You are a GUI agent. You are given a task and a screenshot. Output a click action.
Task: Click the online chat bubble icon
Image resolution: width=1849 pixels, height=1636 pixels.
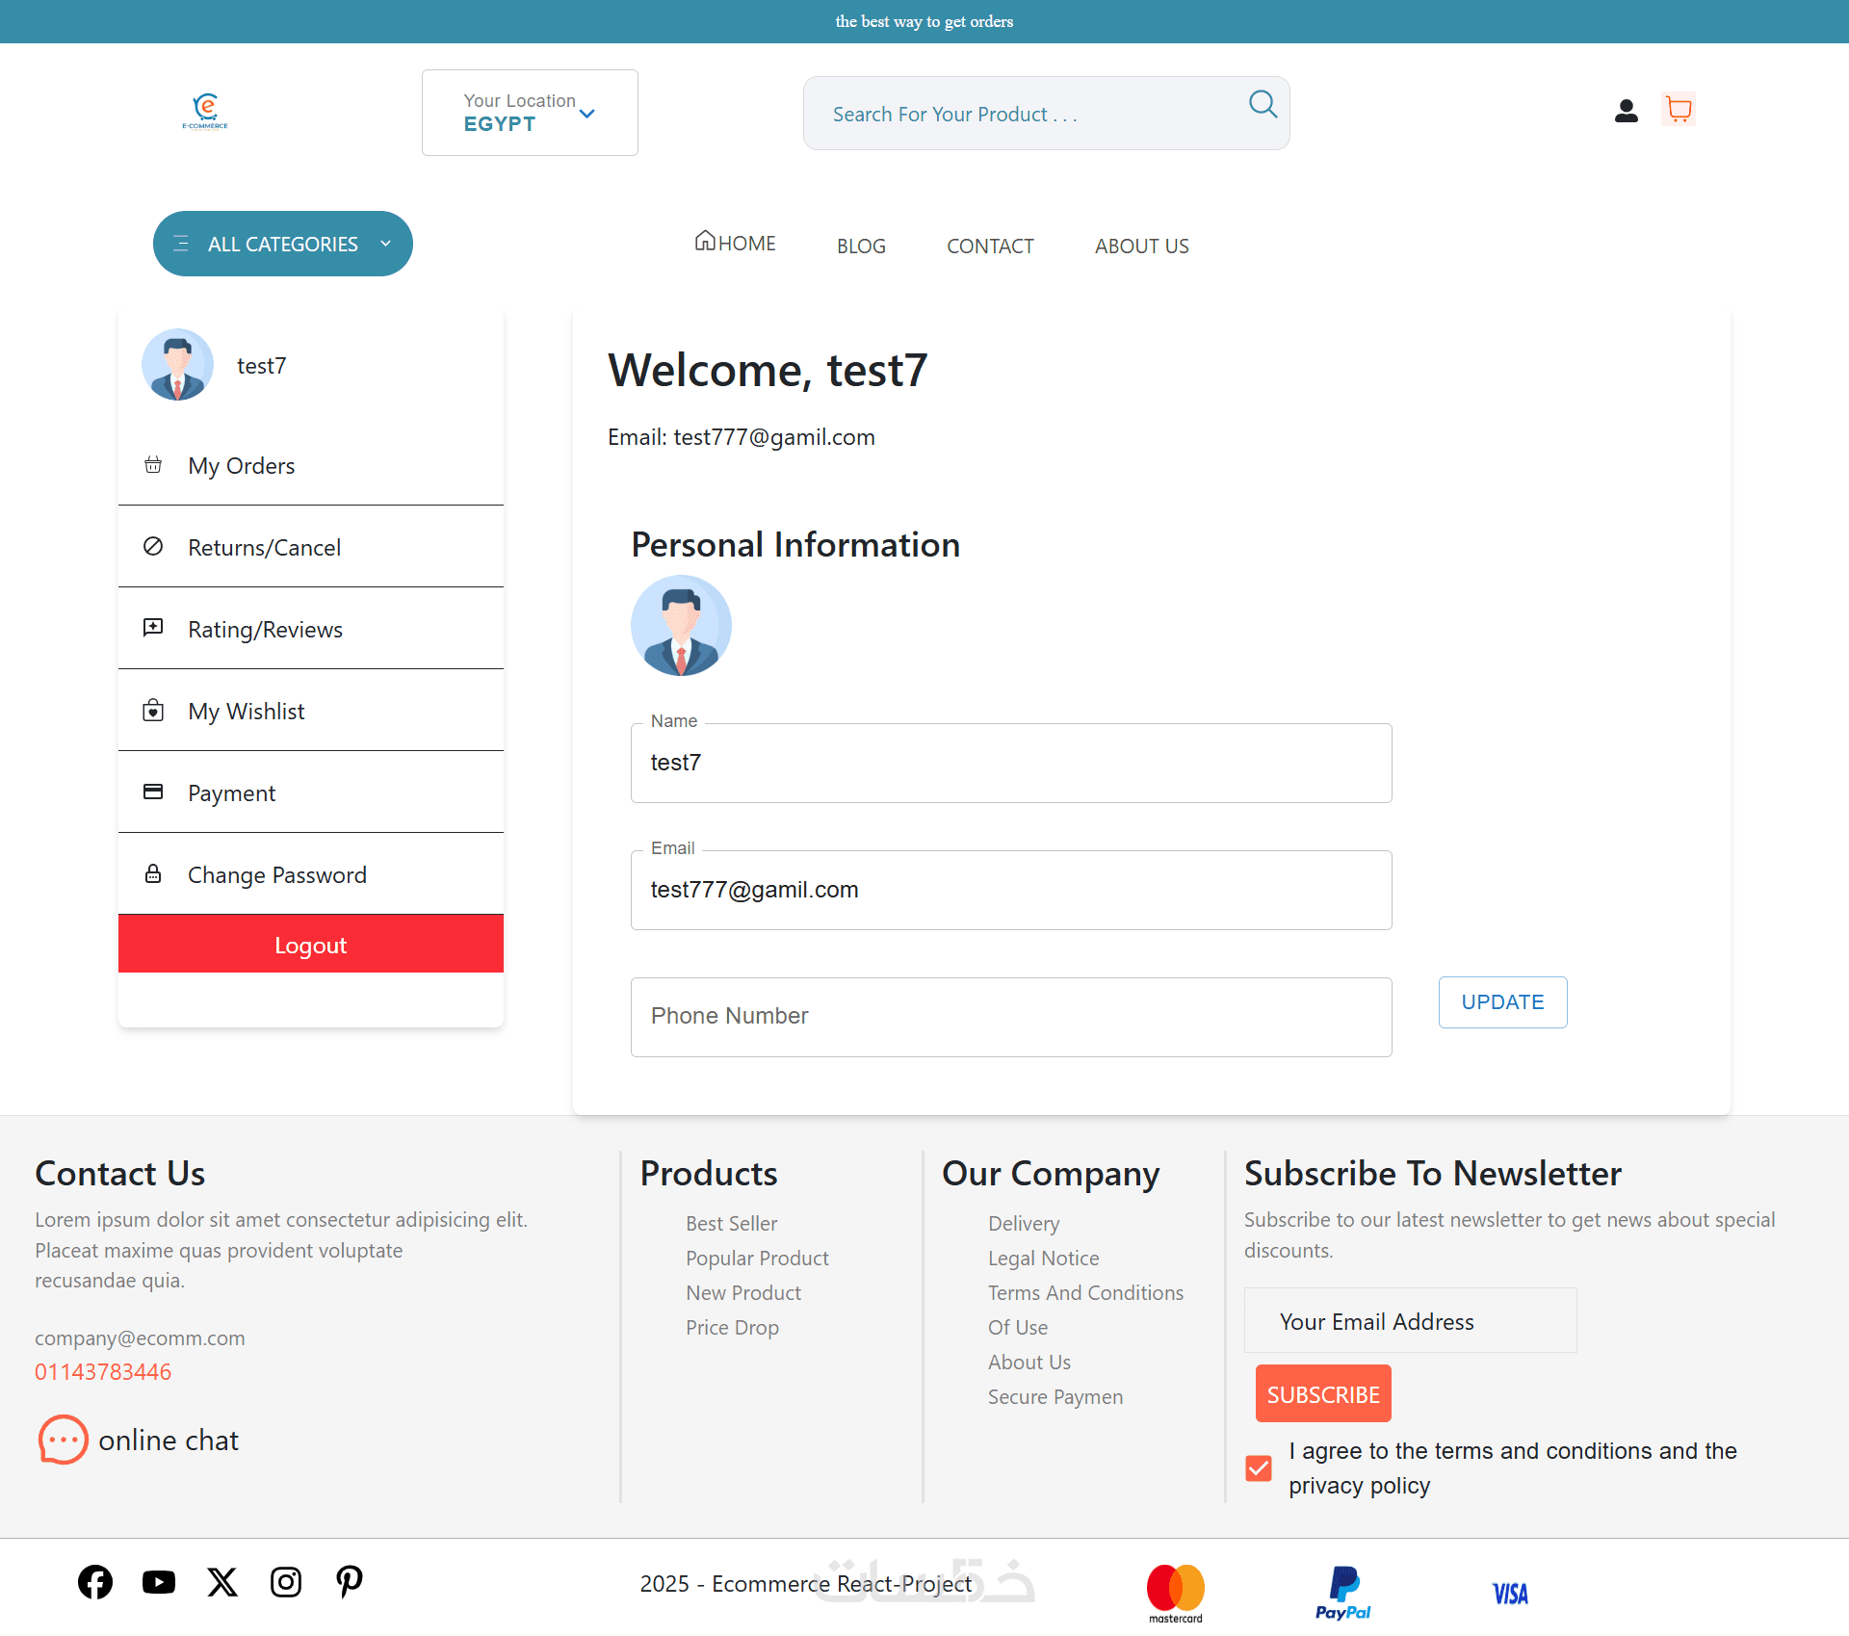click(x=63, y=1441)
